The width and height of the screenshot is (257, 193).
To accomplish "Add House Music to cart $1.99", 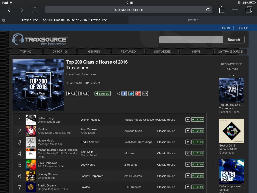I will click(x=198, y=142).
